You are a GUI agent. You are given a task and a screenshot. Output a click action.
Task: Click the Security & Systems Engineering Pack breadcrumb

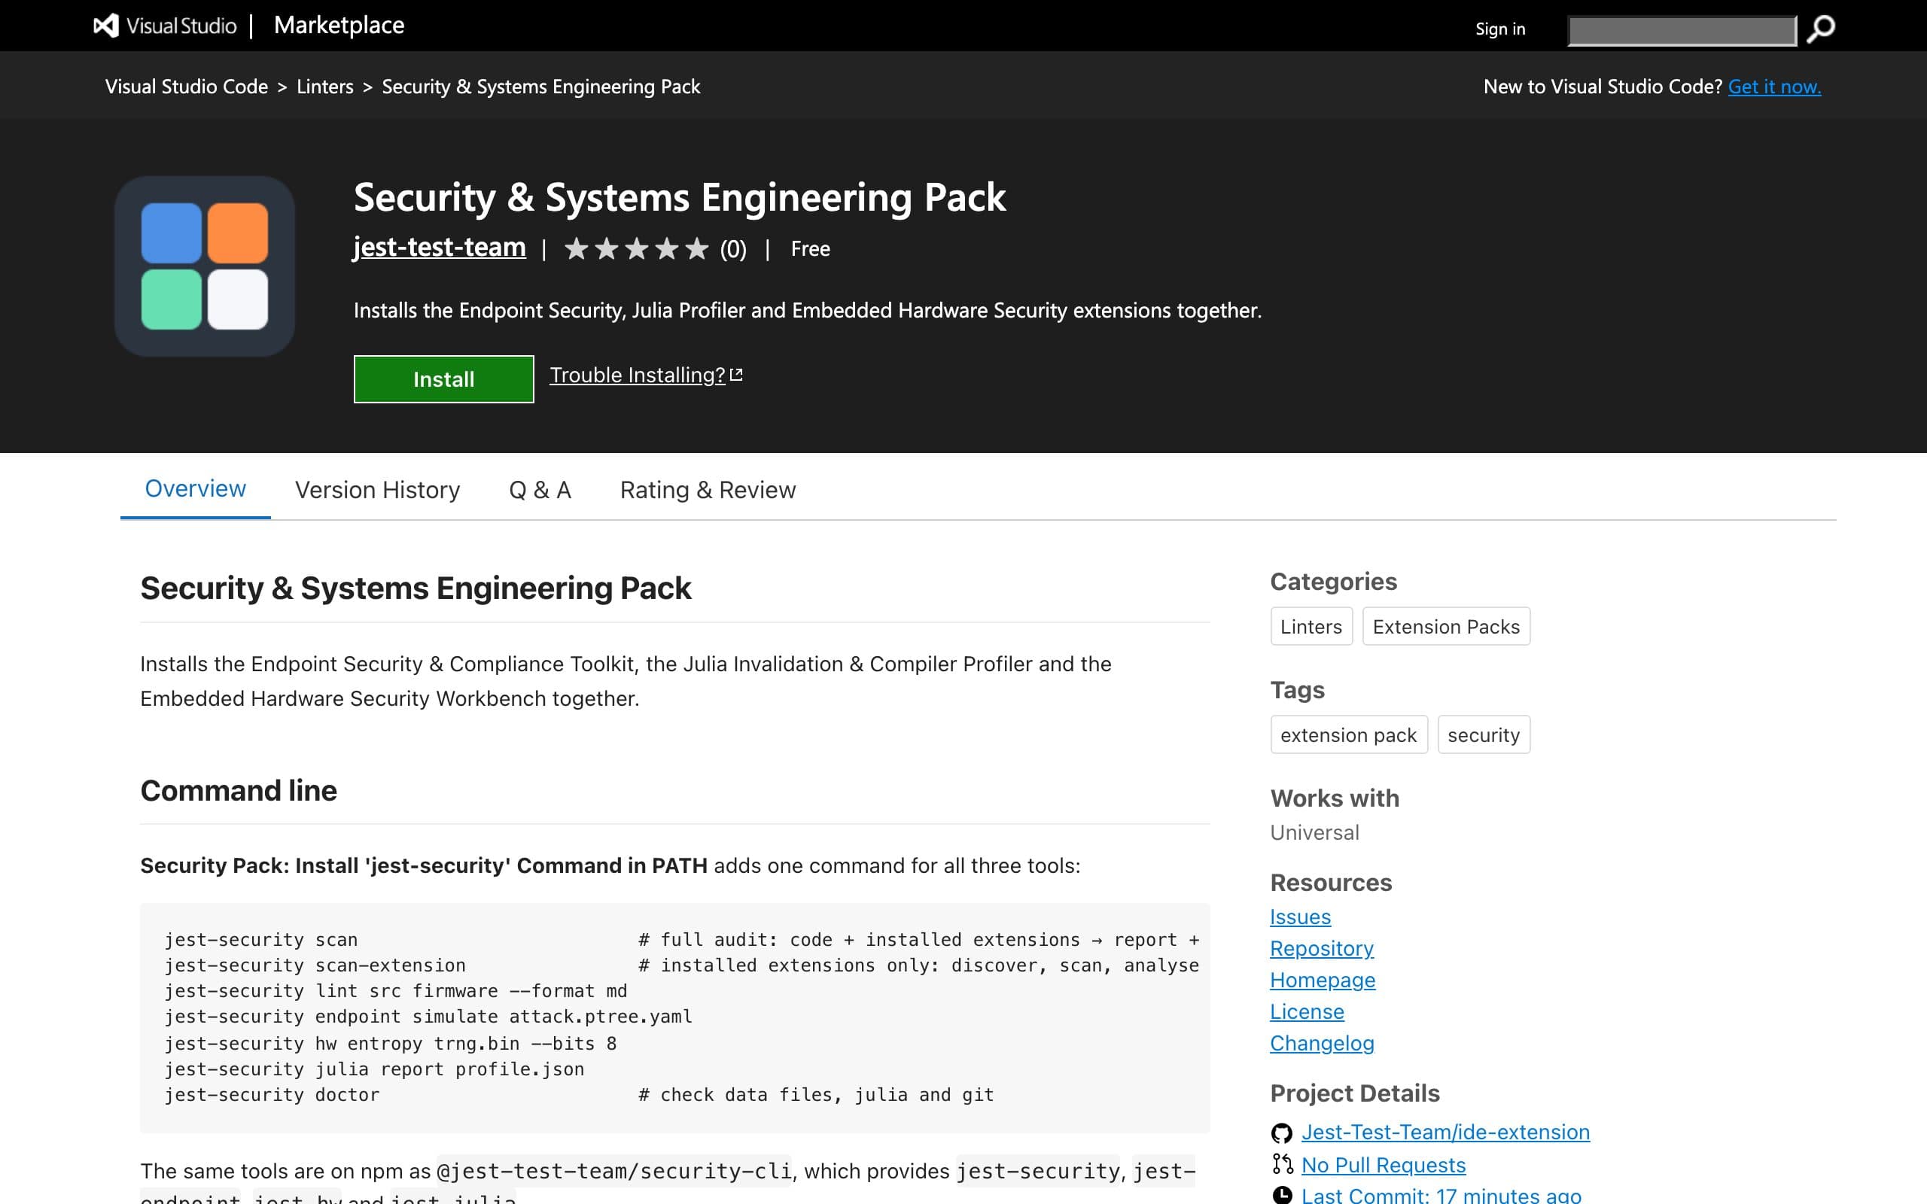(540, 86)
